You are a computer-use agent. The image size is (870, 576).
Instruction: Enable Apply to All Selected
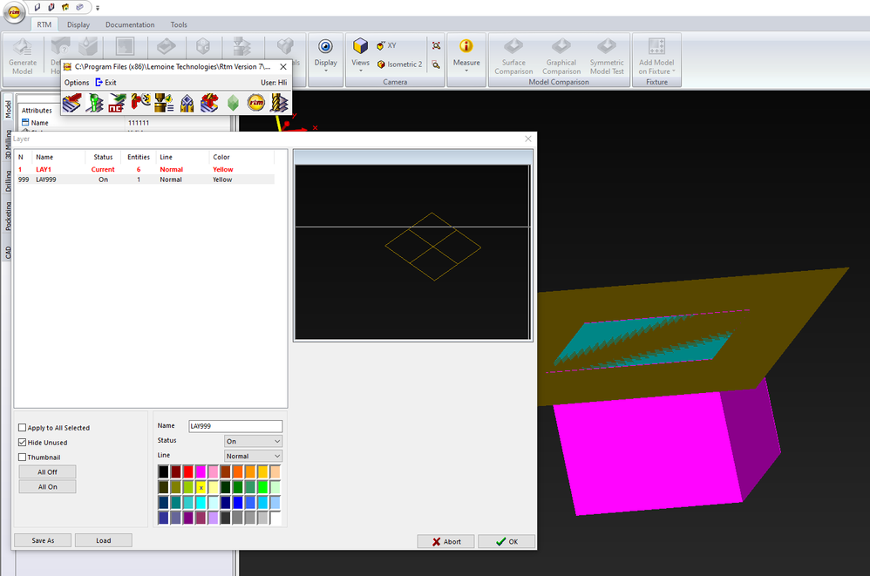tap(22, 427)
